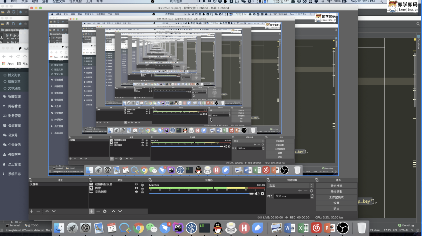422x236 pixels.
Task: Open the 编辑 menu
Action: (35, 2)
